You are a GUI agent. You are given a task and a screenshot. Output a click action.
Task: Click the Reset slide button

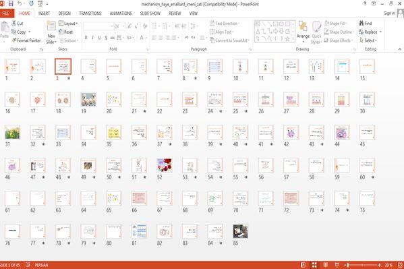pos(65,32)
